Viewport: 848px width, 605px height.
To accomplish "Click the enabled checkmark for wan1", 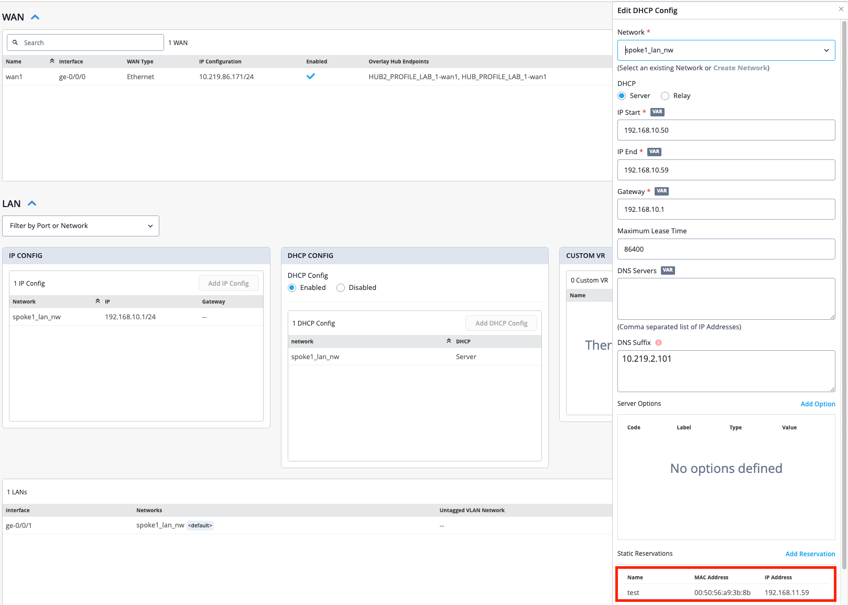I will (311, 77).
